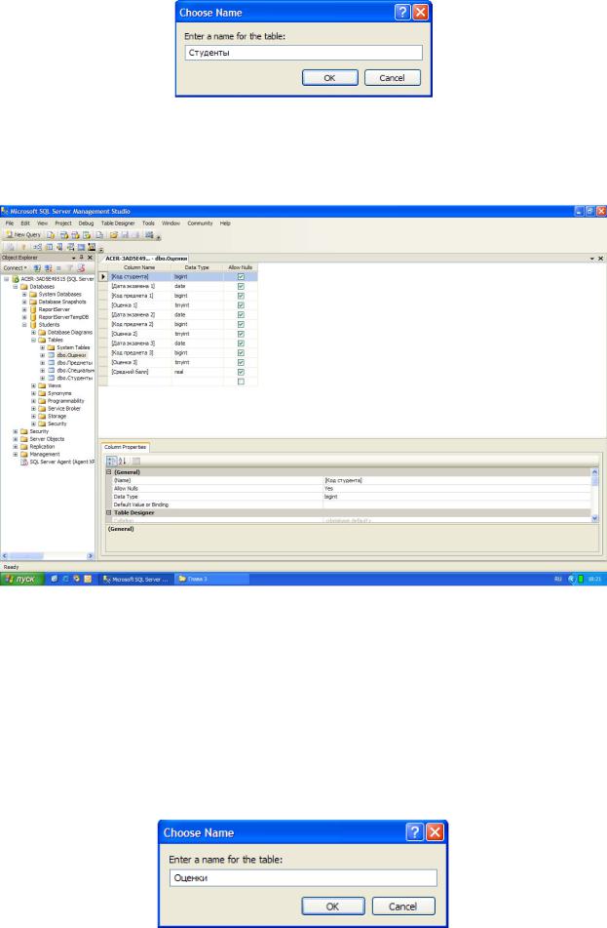The image size is (607, 928).
Task: Expand the Programmability node
Action: (33, 401)
